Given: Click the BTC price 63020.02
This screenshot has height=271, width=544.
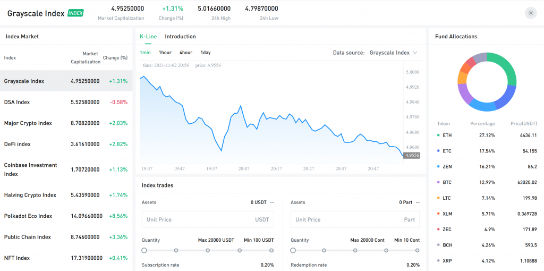Looking at the screenshot, I should [526, 182].
